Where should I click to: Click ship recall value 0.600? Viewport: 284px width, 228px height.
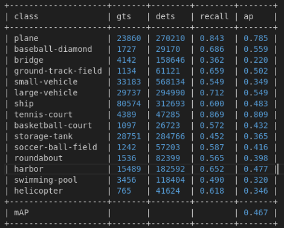click(212, 104)
